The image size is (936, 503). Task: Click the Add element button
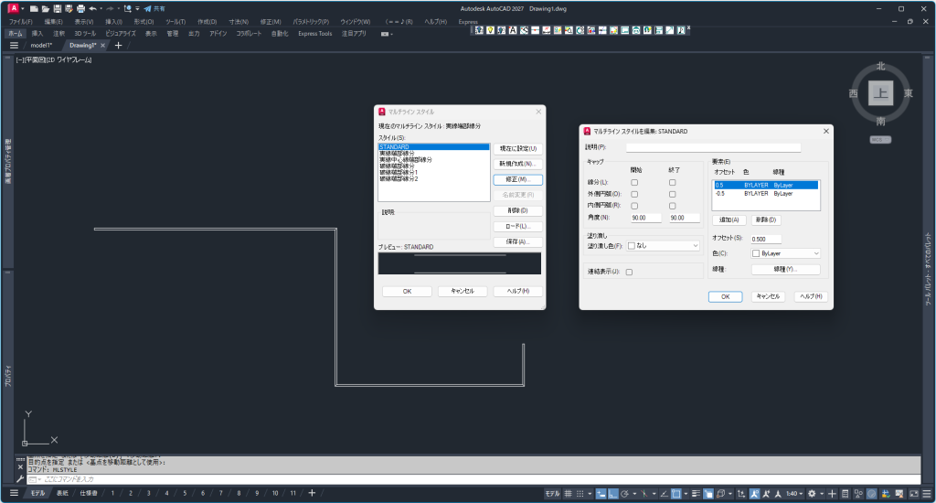tap(728, 220)
